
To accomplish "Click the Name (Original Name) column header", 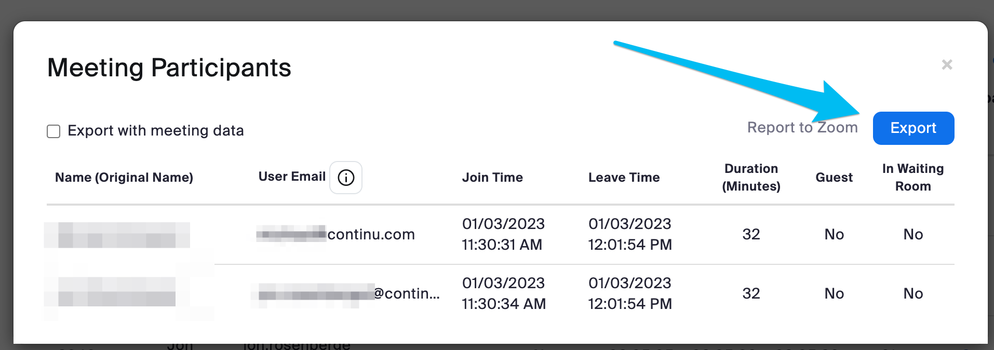I will (124, 178).
